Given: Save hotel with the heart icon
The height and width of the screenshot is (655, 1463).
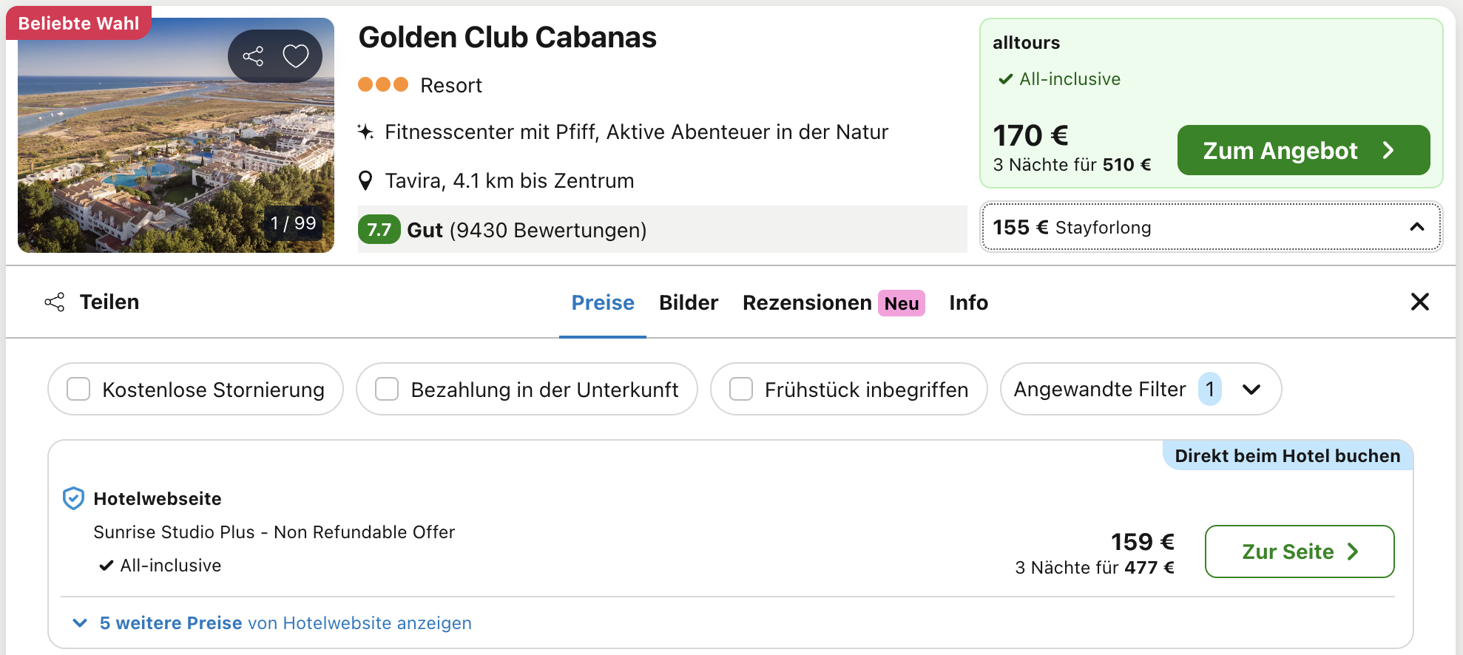Looking at the screenshot, I should (296, 56).
